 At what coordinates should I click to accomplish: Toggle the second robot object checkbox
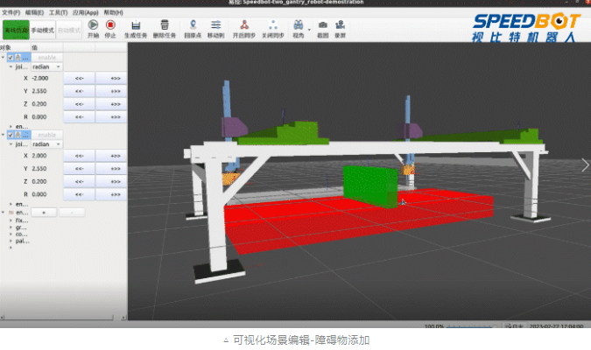(11, 135)
